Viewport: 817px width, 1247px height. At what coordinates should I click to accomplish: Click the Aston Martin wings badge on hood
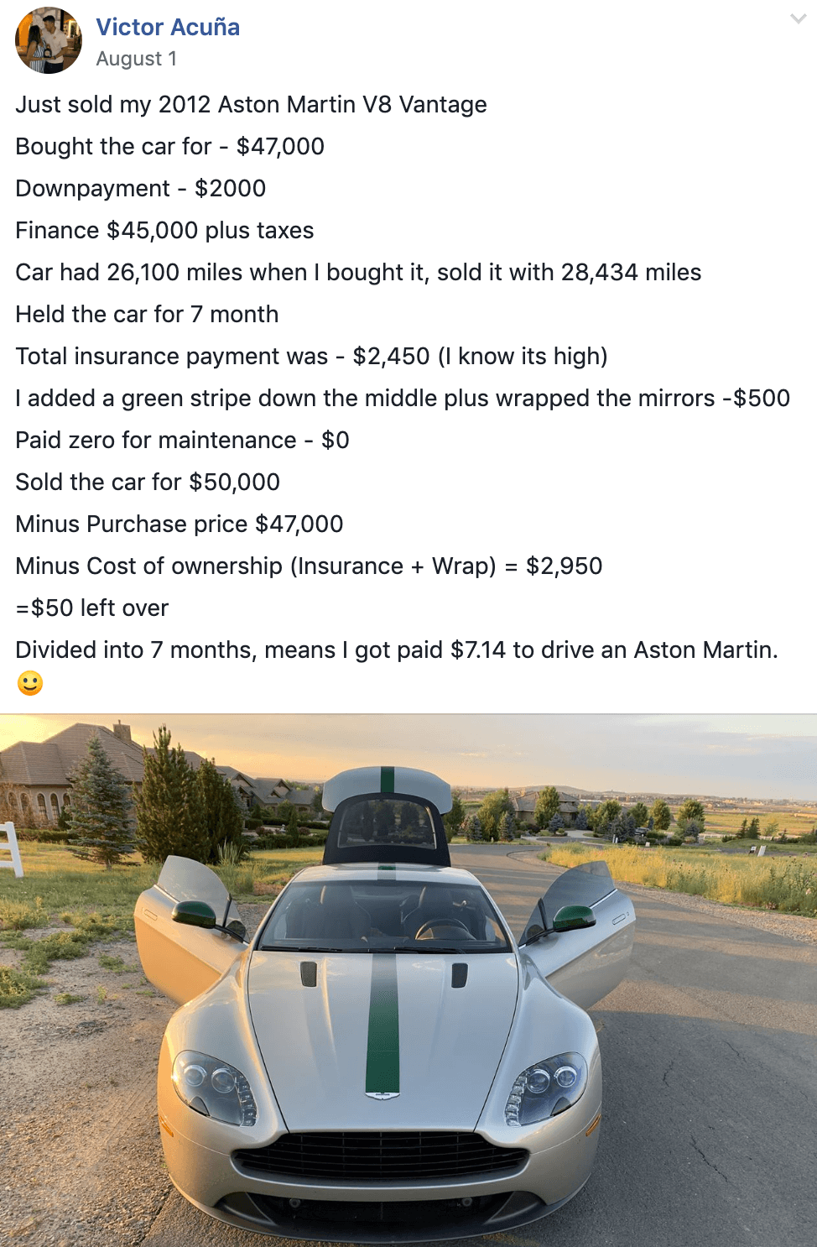382,1095
